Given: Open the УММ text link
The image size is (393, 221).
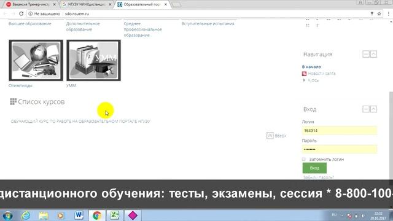Looking at the screenshot, I should 71,85.
